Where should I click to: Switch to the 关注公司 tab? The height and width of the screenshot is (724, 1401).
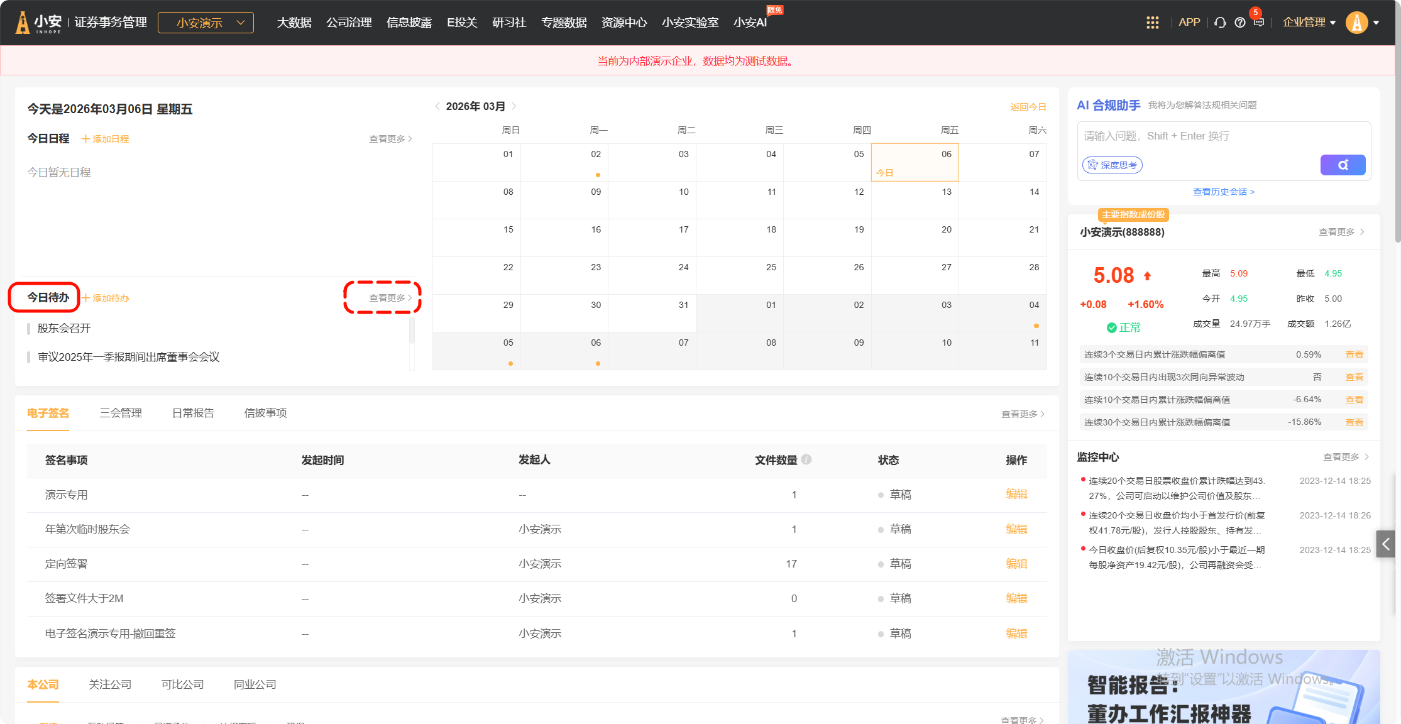pyautogui.click(x=110, y=684)
